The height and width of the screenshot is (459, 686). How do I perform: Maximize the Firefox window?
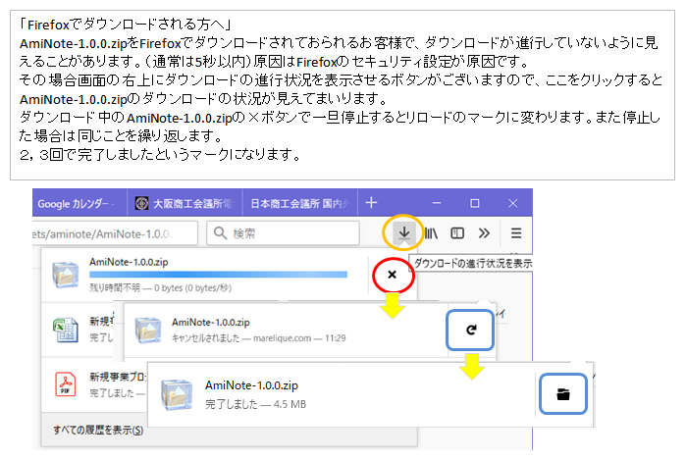point(475,203)
